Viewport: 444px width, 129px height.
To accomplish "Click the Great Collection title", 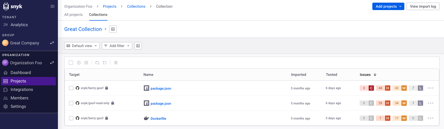I will [83, 29].
